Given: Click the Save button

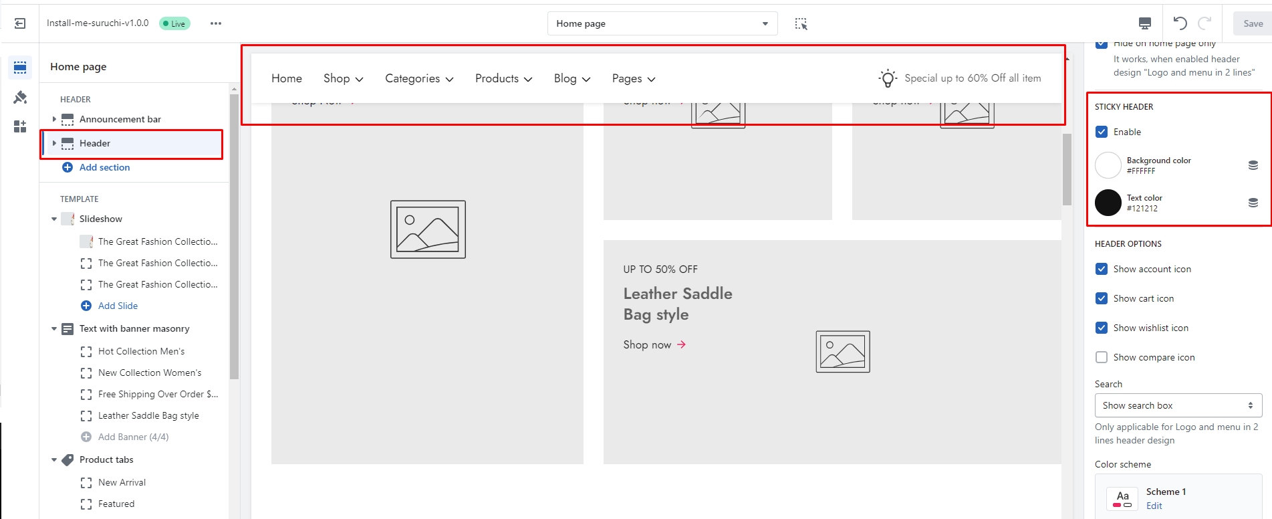Looking at the screenshot, I should point(1252,23).
